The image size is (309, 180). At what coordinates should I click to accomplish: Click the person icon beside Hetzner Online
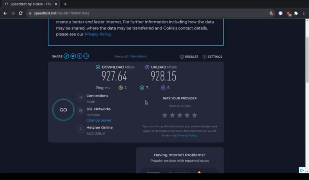(81, 129)
